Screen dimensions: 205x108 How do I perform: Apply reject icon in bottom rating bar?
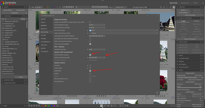[x=57, y=106]
